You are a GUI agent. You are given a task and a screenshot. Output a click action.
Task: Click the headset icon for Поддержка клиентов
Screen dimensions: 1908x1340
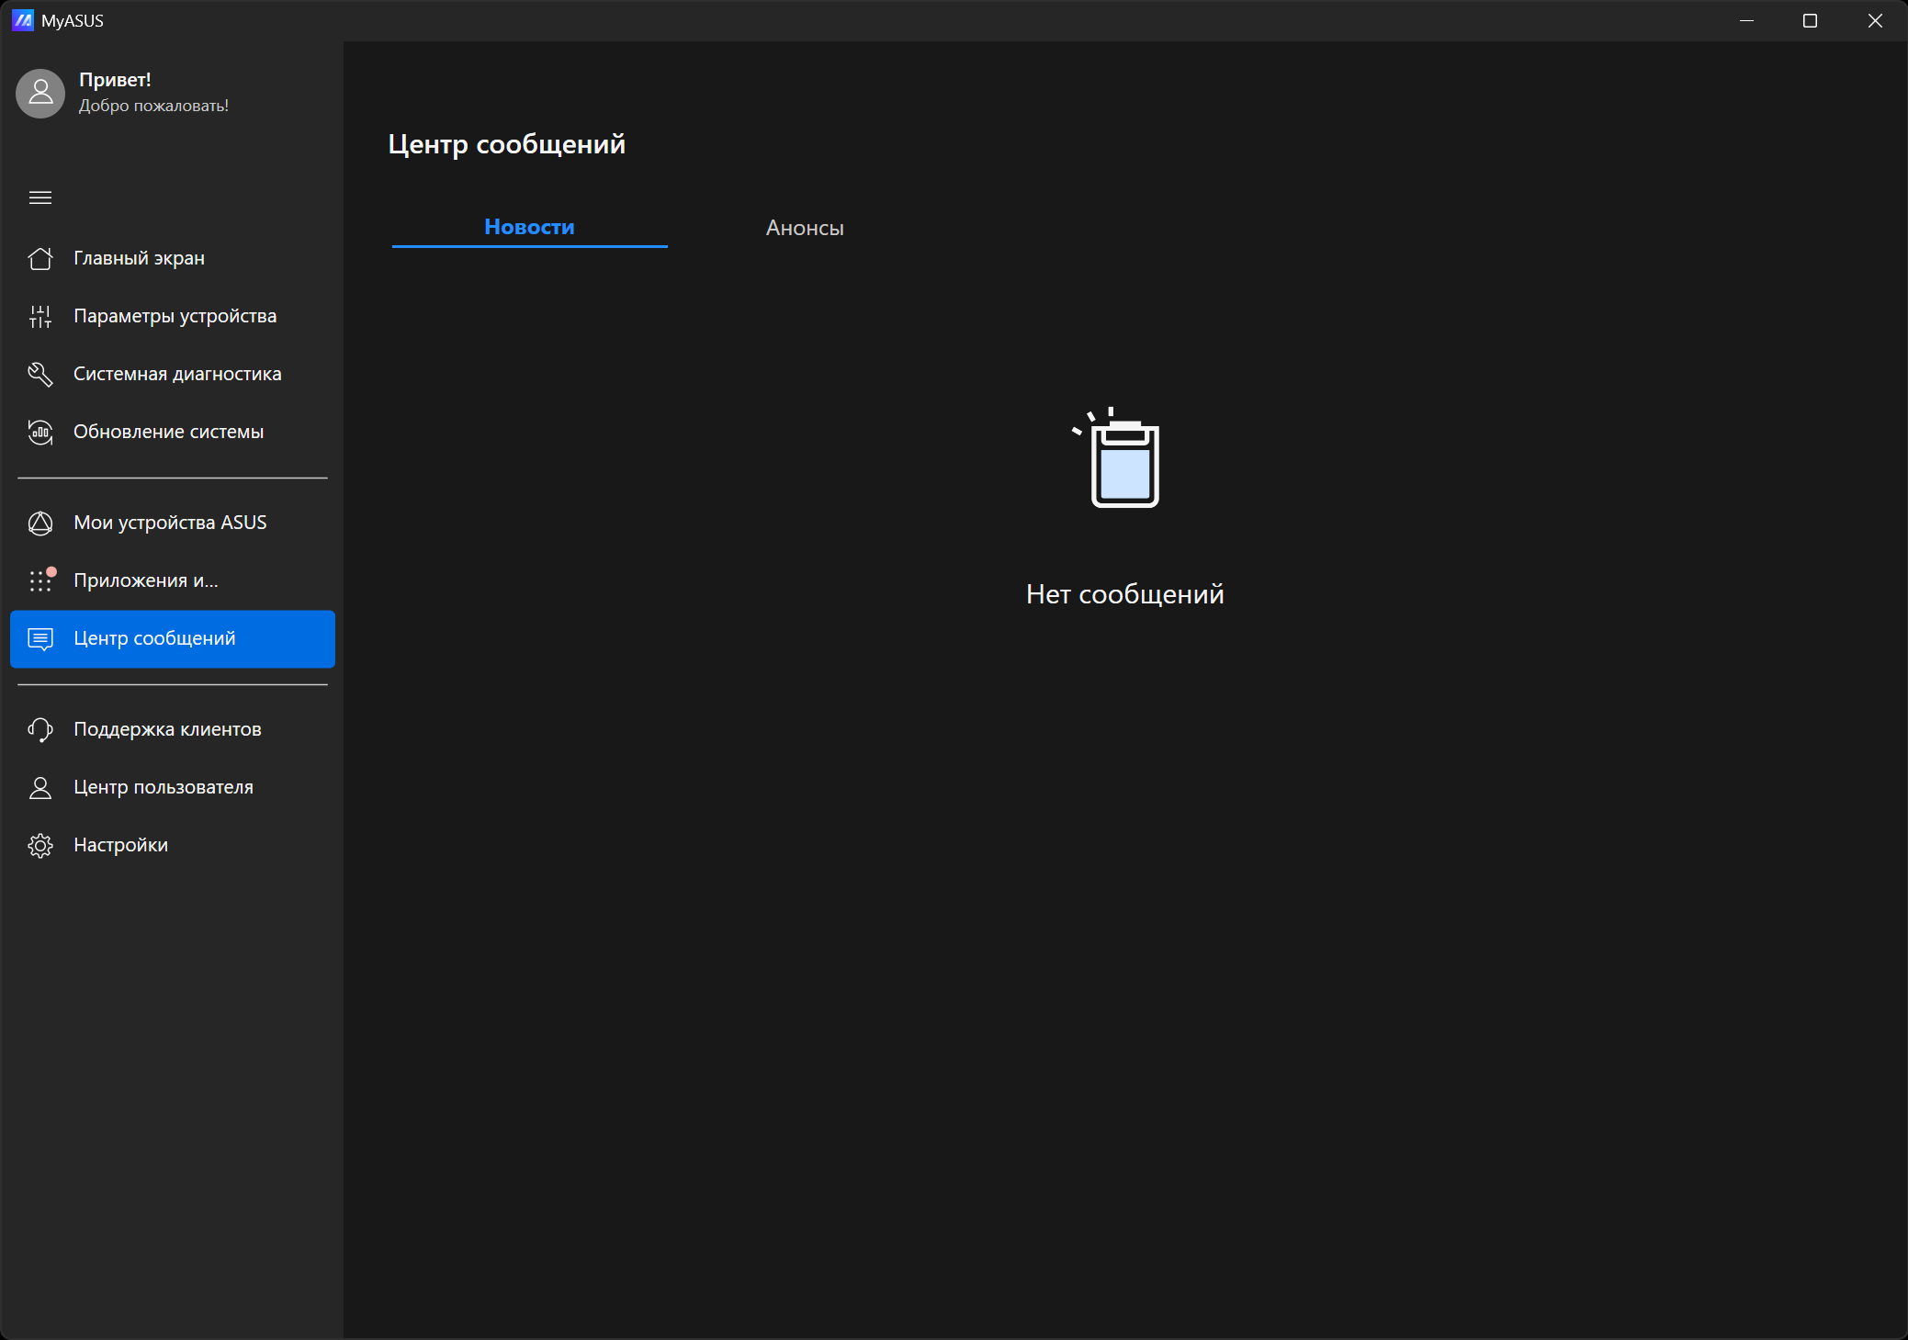coord(40,729)
